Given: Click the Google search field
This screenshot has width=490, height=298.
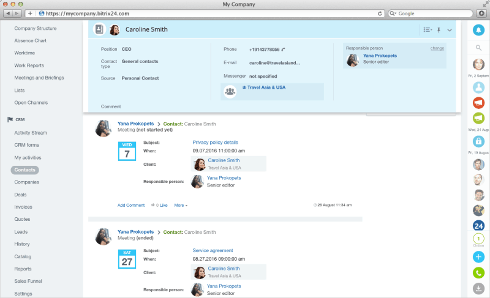Looking at the screenshot, I should click(x=431, y=13).
